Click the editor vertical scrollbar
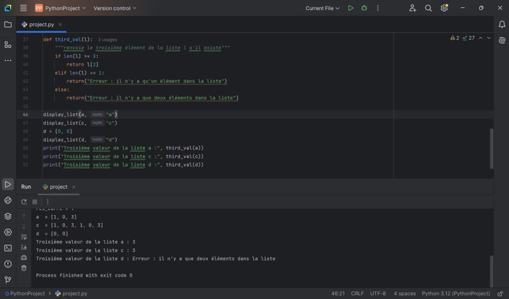 491,148
